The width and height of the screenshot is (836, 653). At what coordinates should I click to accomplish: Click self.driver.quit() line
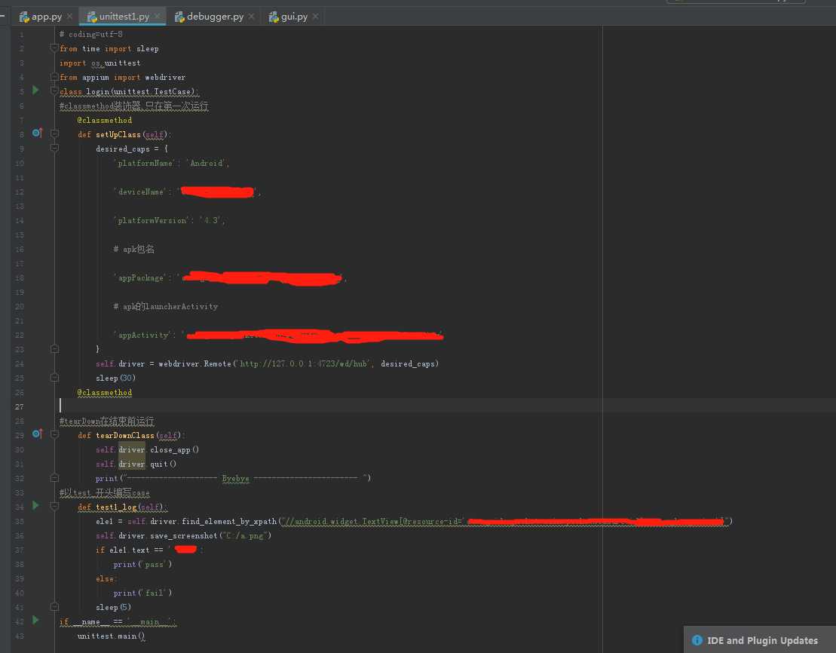click(x=136, y=464)
